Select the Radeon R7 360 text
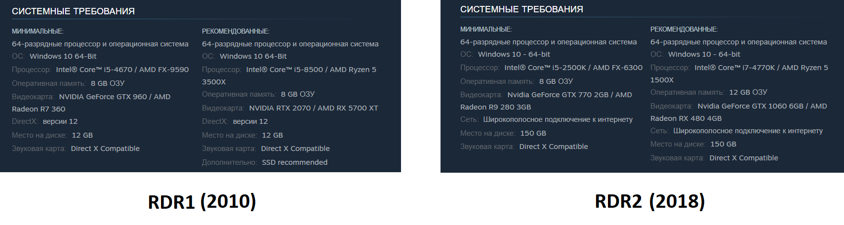Image resolution: width=844 pixels, height=225 pixels. click(x=39, y=109)
